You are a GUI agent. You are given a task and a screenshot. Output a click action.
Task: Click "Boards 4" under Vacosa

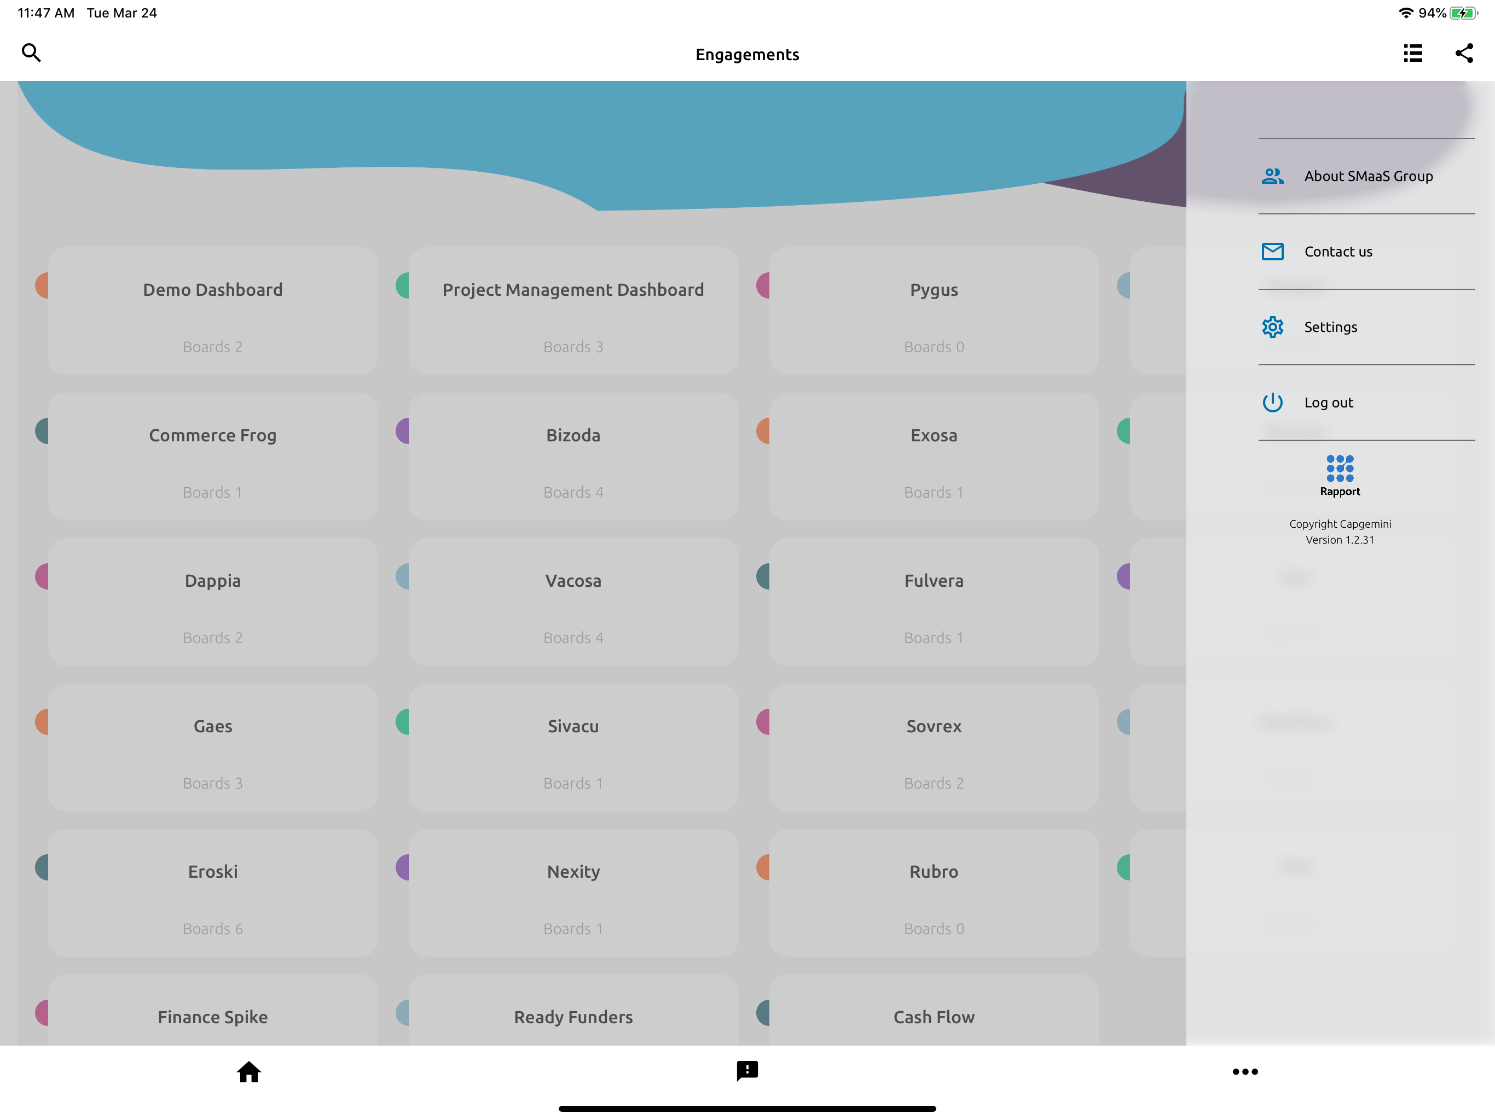tap(573, 638)
